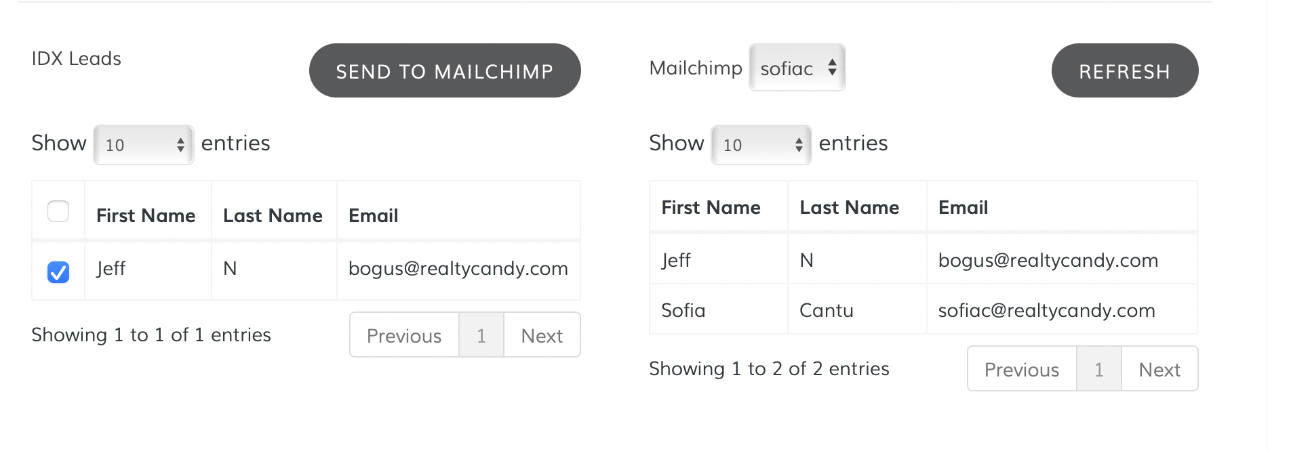
Task: Go to Next page in IDX Leads
Action: pos(542,335)
